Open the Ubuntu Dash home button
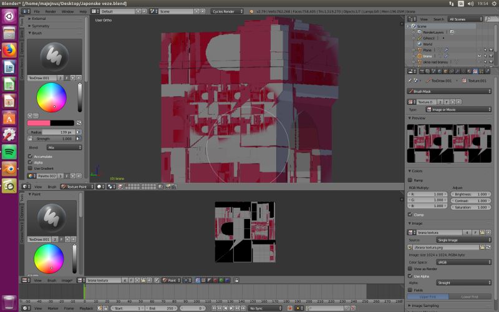Screen dimensions: 499x312 (x=9, y=16)
